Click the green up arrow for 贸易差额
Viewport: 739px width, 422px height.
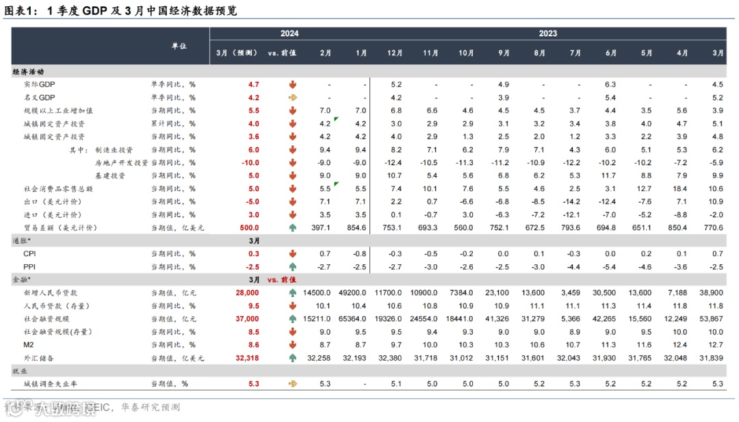[x=293, y=227]
